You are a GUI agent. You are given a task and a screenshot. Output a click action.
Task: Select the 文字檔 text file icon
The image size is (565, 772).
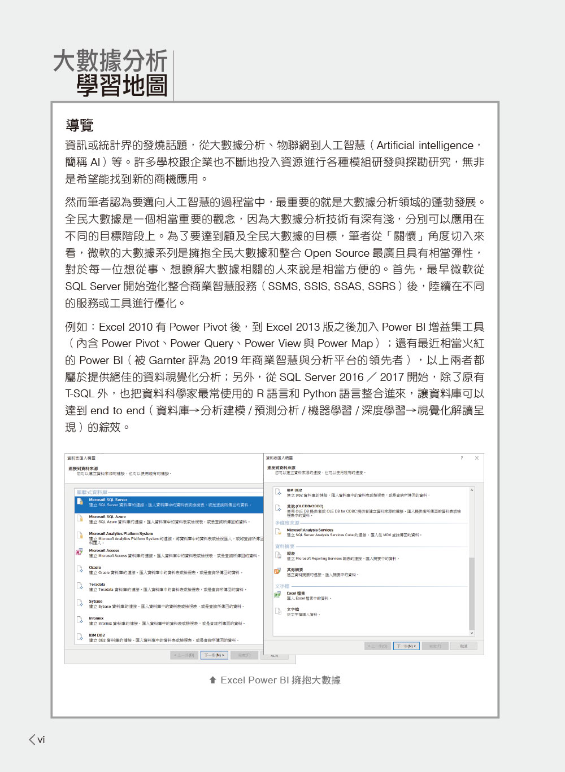point(278,612)
